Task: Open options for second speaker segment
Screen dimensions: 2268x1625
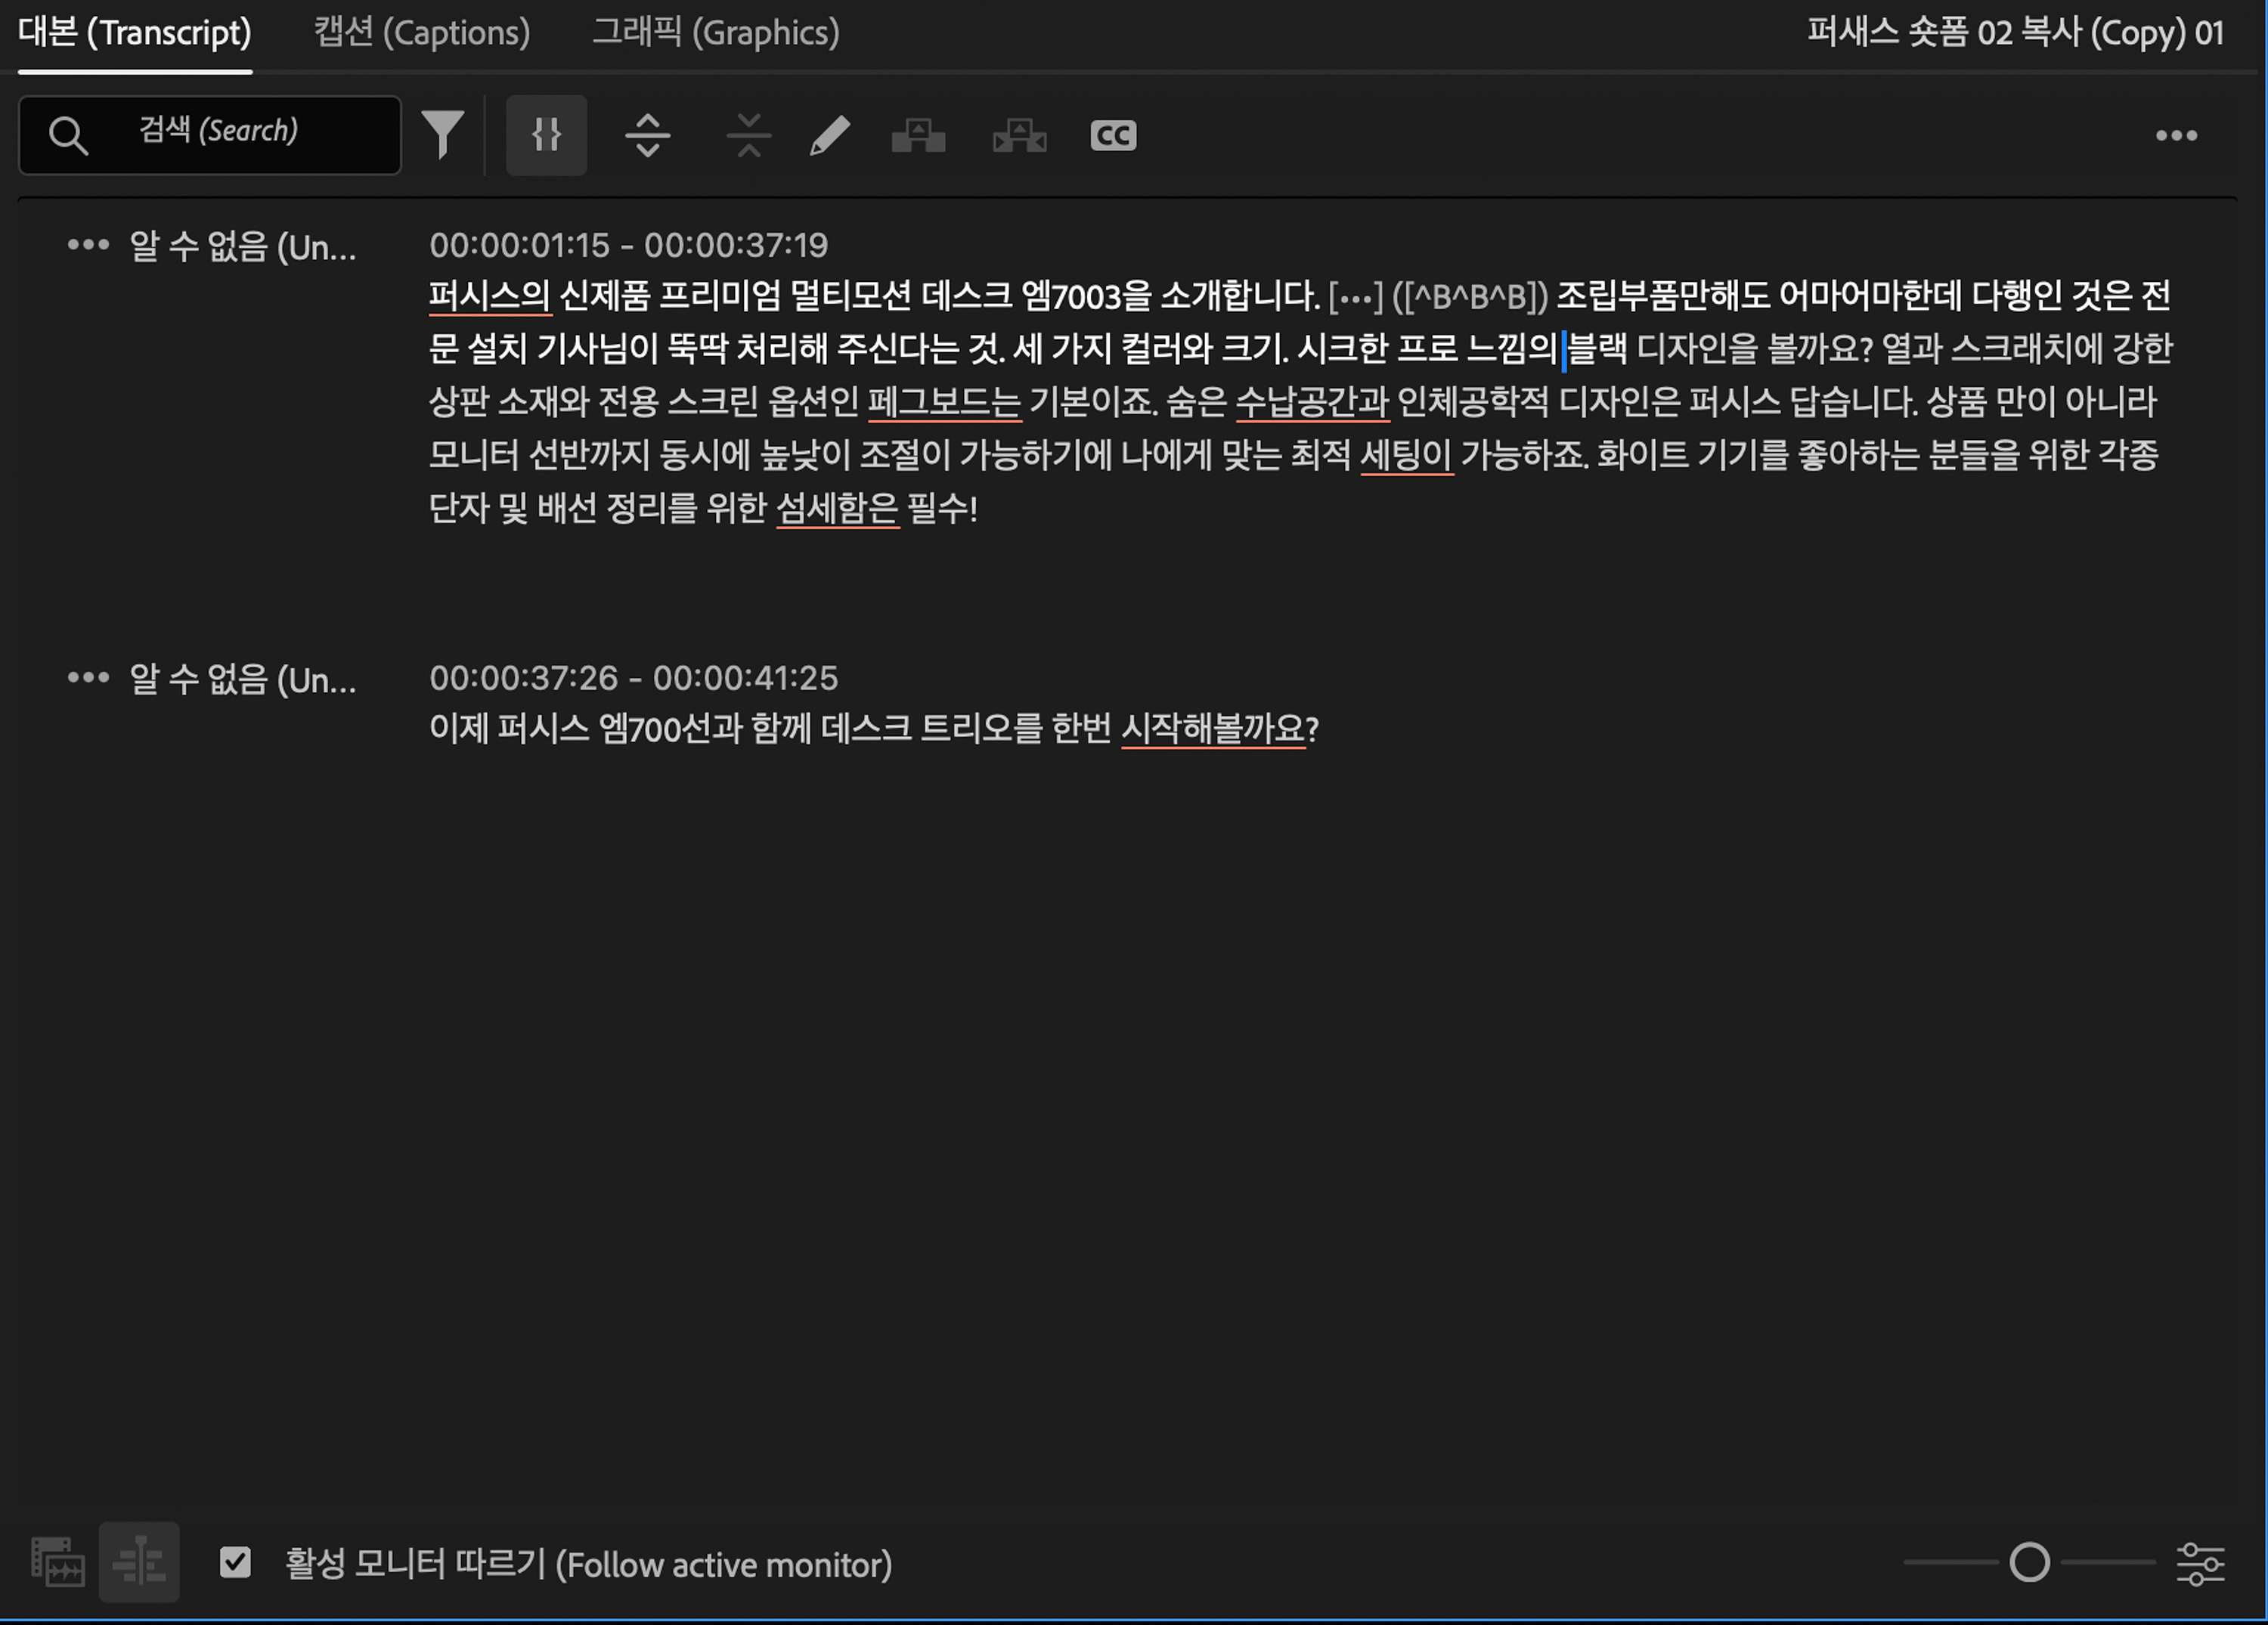Action: pyautogui.click(x=88, y=677)
